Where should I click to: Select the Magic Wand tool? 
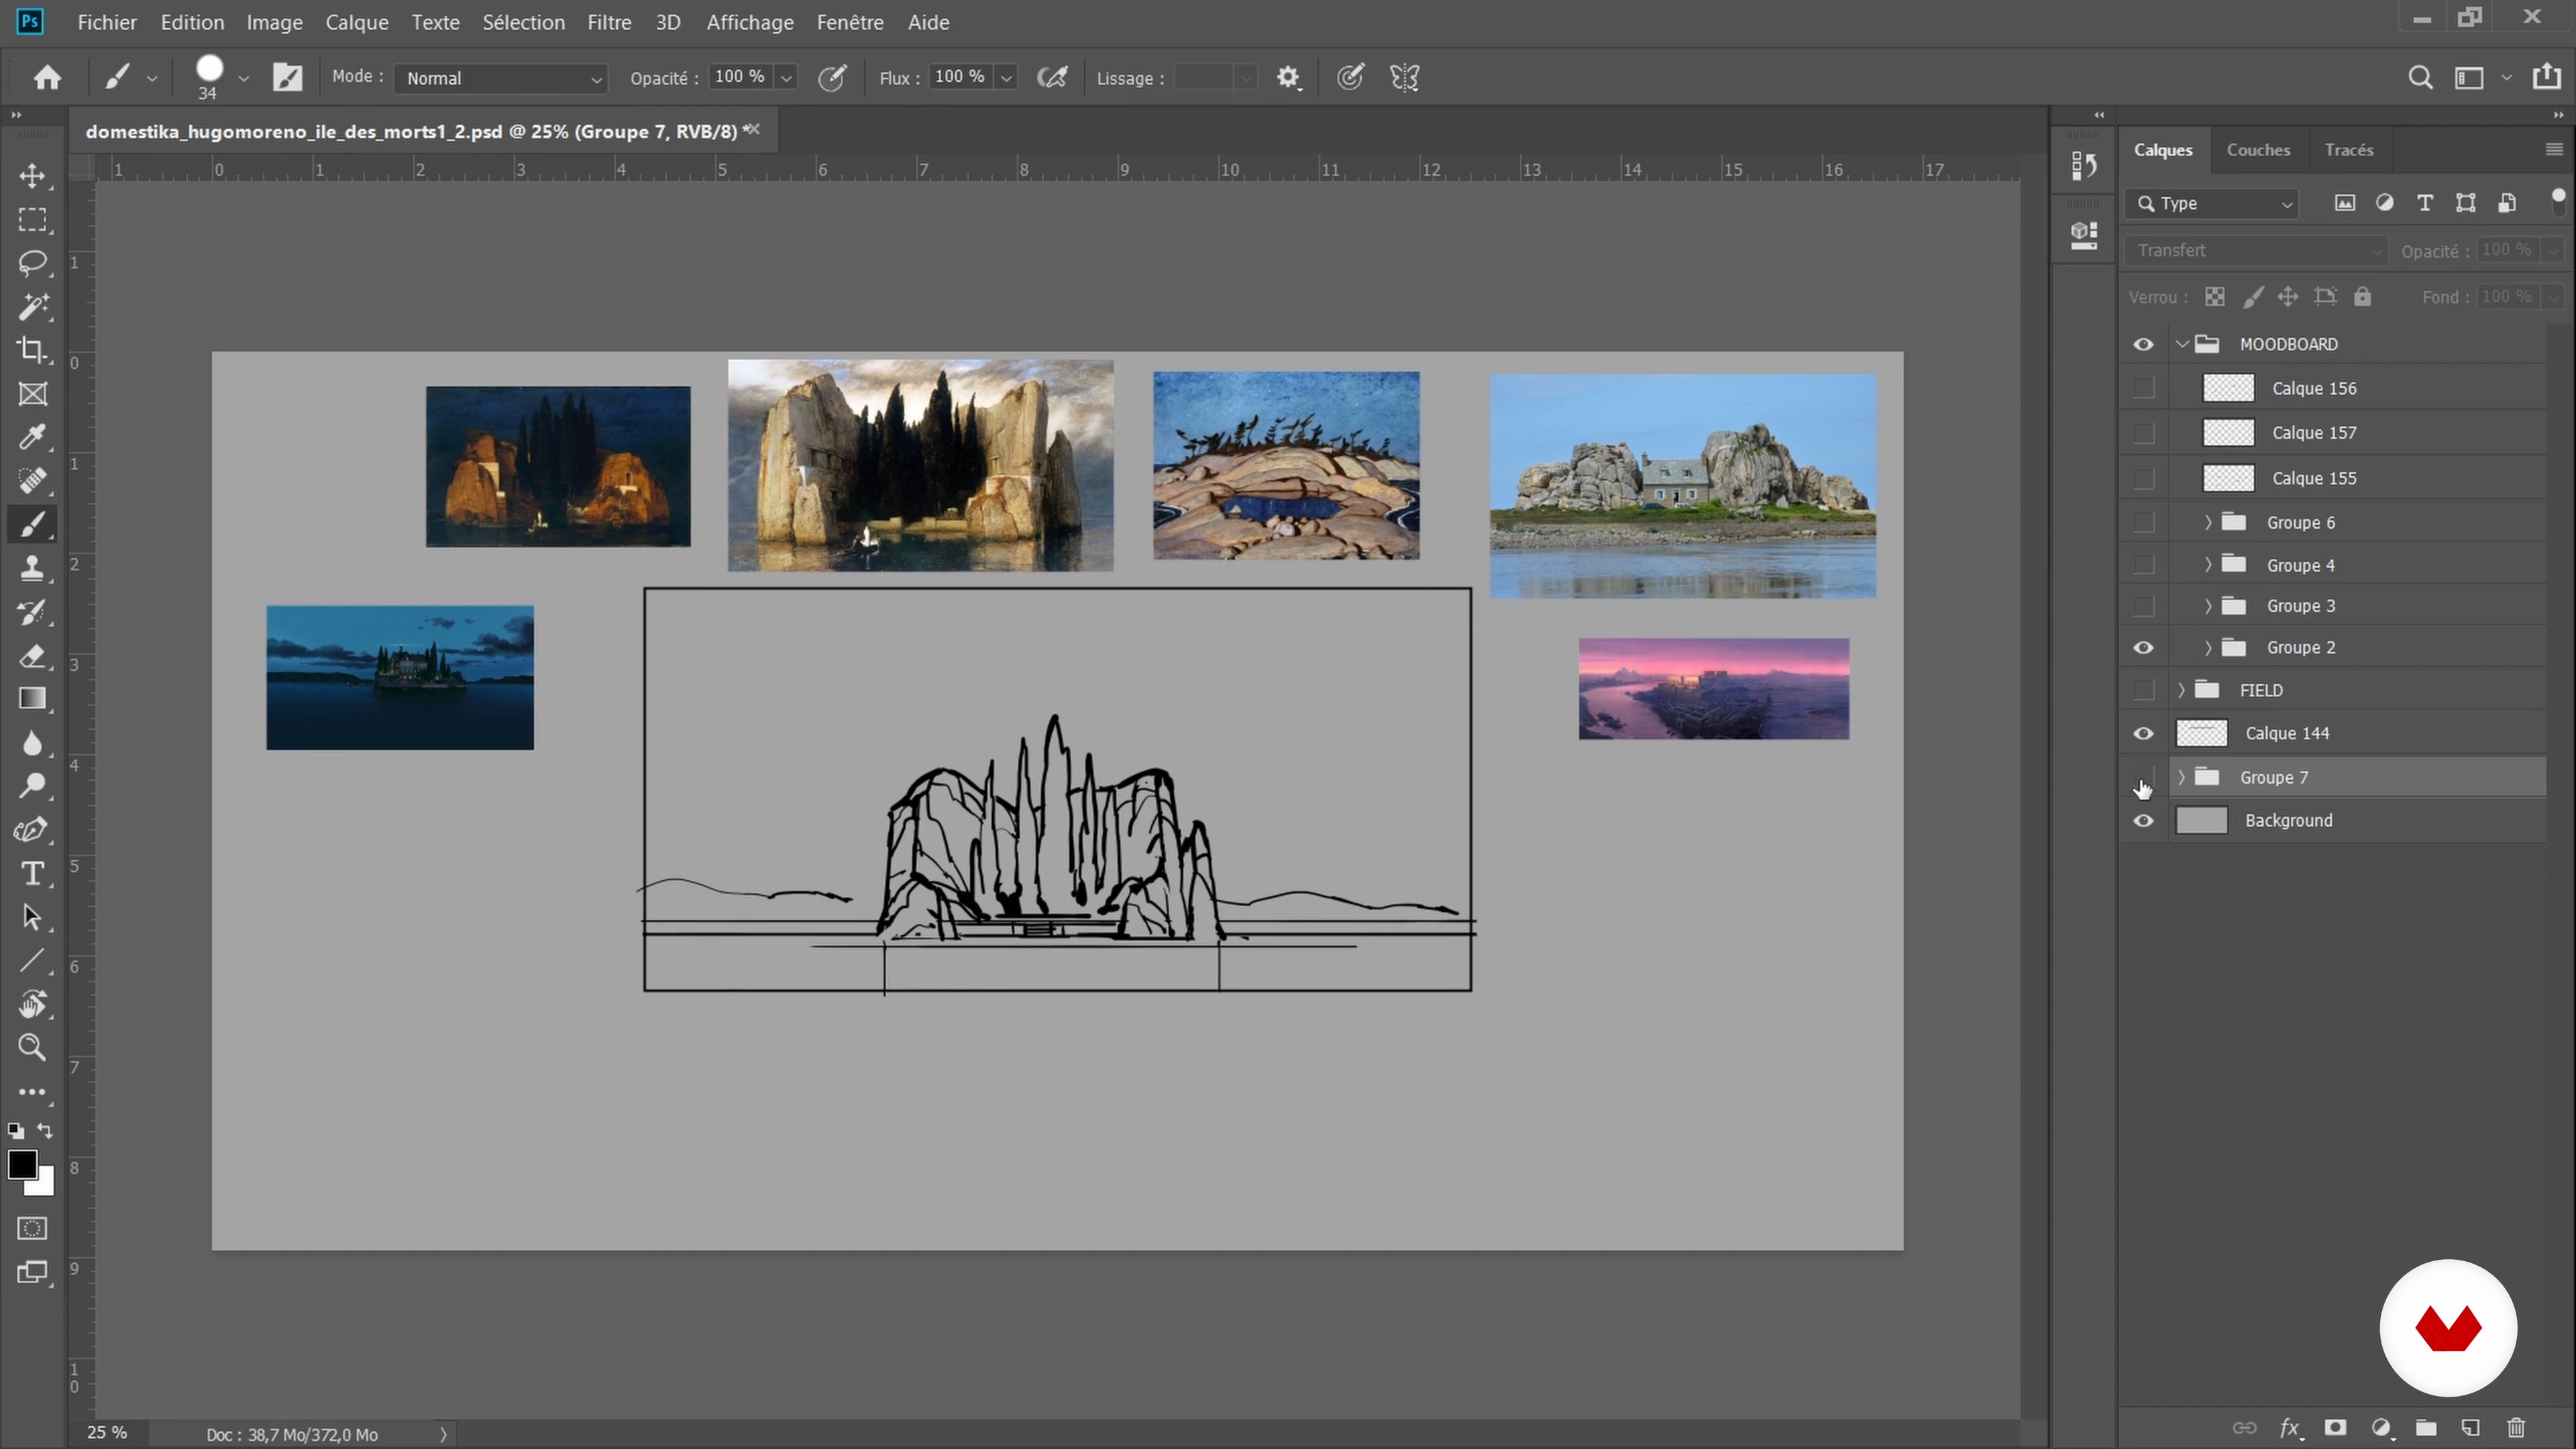tap(32, 307)
